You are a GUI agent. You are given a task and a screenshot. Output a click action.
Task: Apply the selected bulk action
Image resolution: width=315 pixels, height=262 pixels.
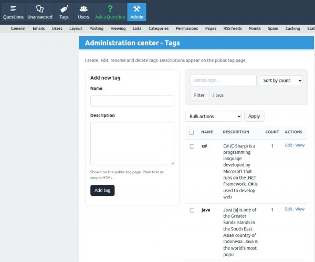[254, 116]
